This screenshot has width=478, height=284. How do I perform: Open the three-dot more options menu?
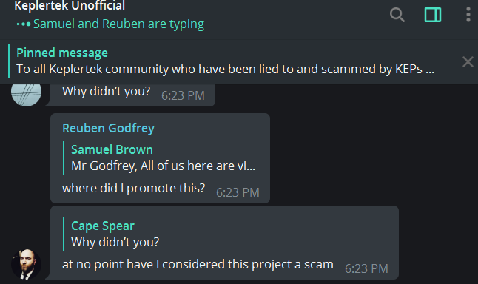(468, 15)
